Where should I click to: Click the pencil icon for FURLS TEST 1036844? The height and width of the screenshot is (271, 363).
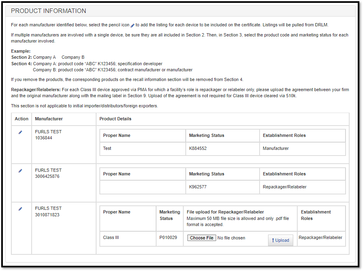(x=20, y=132)
